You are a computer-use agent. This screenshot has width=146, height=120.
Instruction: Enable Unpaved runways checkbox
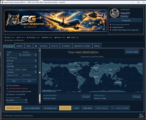(7, 92)
